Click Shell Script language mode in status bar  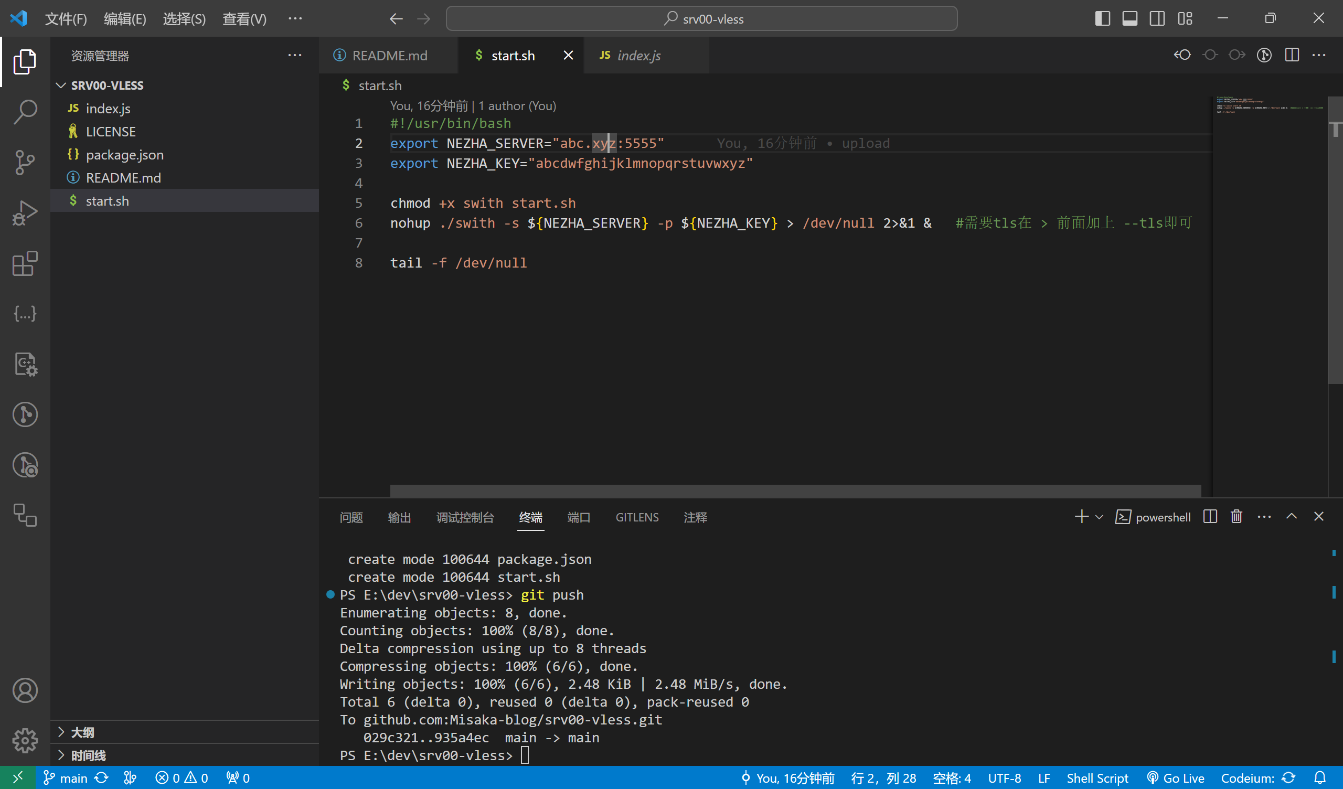[x=1097, y=779]
